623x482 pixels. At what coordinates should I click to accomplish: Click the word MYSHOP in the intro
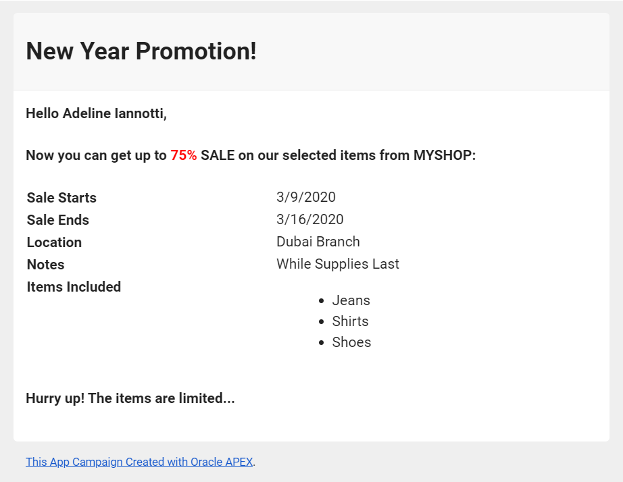[x=443, y=155]
